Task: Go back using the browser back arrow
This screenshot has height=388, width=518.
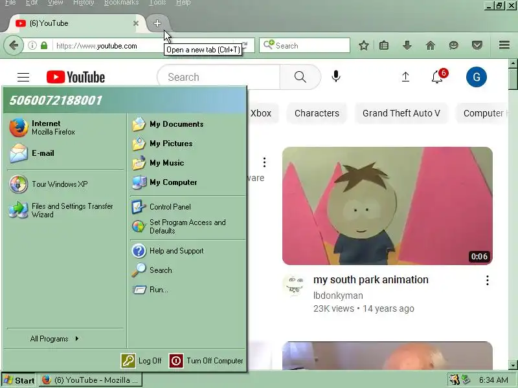Action: click(x=14, y=45)
